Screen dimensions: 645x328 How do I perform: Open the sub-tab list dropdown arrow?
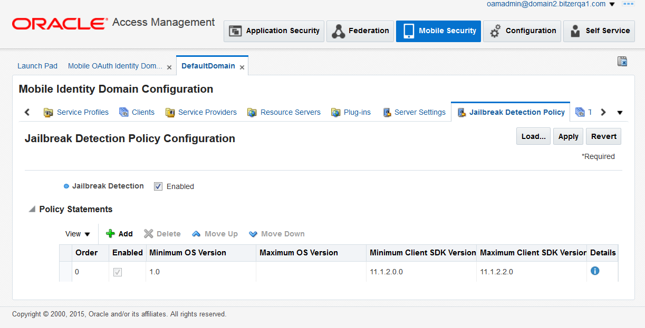[x=620, y=113]
